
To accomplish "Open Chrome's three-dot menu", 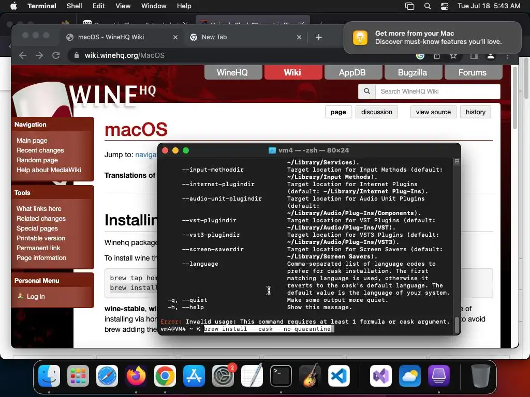I will (507, 56).
